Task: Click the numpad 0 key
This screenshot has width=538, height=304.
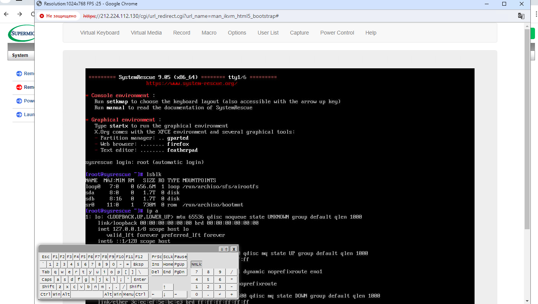Action: coord(196,295)
